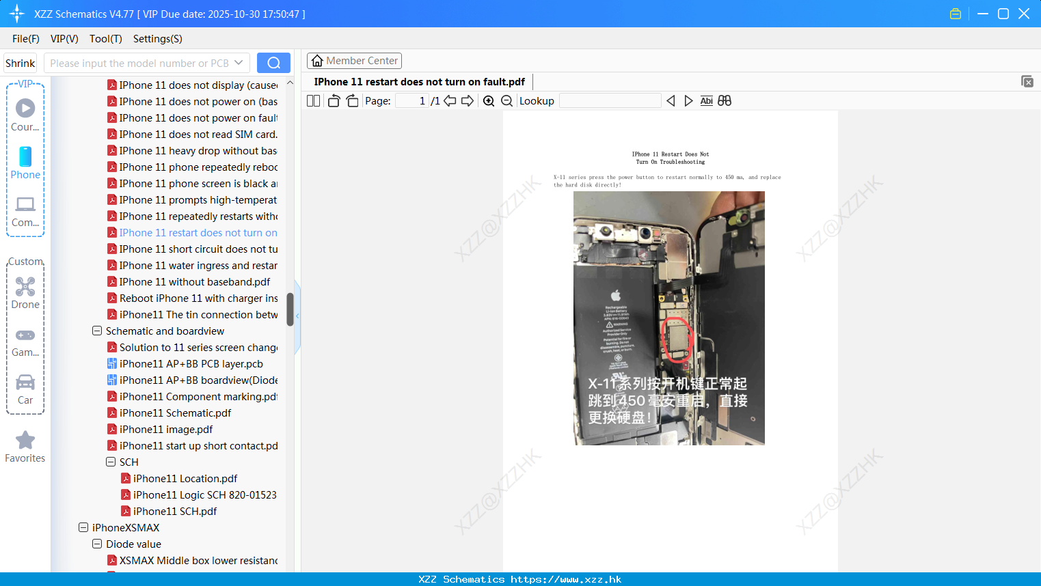Collapse the iPhoneXSMAX tree node

click(x=83, y=527)
